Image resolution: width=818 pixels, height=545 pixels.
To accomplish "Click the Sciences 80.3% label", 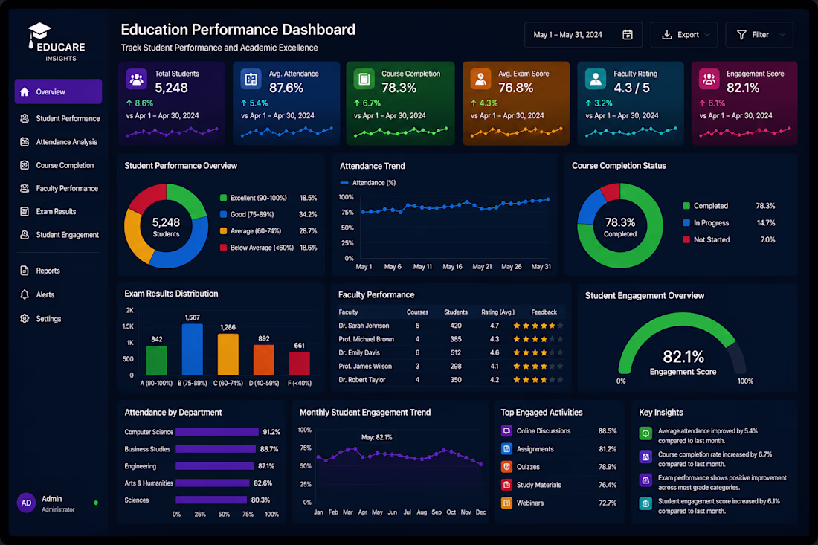I will pos(260,500).
